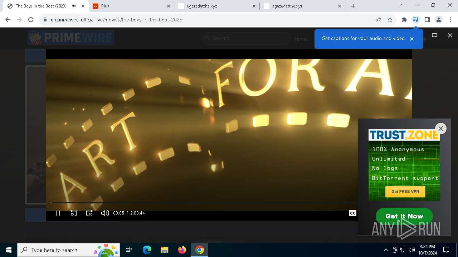Click the green Get It Now button
The width and height of the screenshot is (458, 257).
click(404, 216)
